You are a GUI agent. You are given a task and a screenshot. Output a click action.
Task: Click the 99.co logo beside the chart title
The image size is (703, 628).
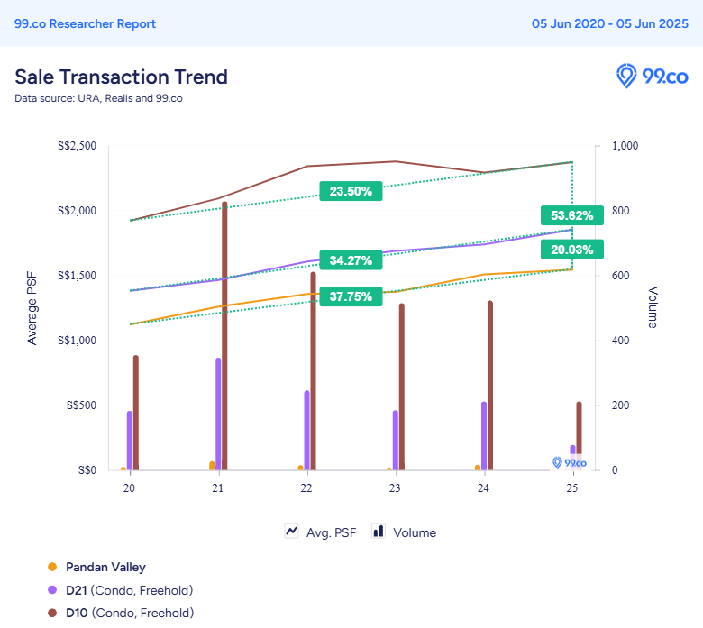[x=653, y=77]
